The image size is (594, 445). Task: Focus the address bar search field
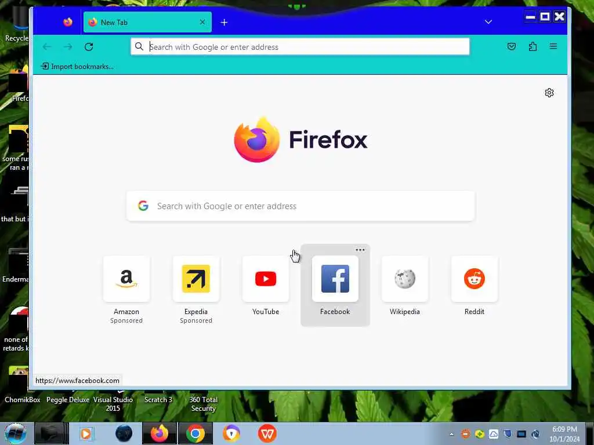(x=300, y=46)
